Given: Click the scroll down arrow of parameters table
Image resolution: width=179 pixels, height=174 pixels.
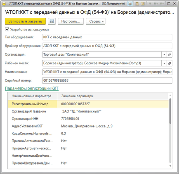Looking at the screenshot, I should (x=170, y=166).
